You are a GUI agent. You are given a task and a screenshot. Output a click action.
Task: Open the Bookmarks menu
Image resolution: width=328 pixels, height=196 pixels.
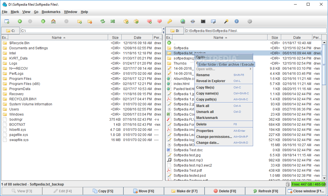pos(51,12)
